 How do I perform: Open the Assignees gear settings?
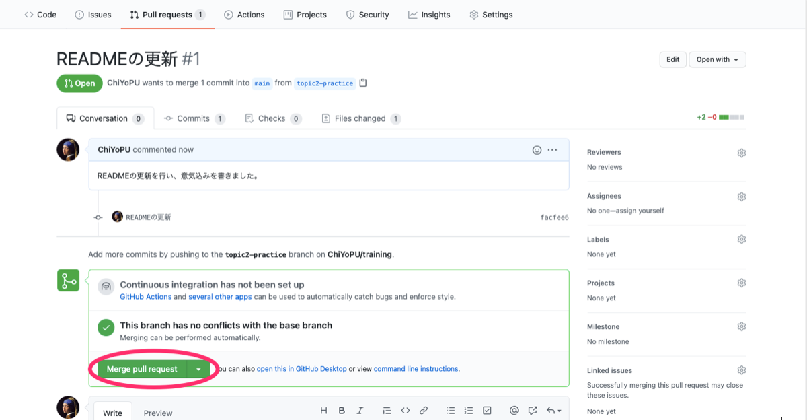[x=741, y=197]
